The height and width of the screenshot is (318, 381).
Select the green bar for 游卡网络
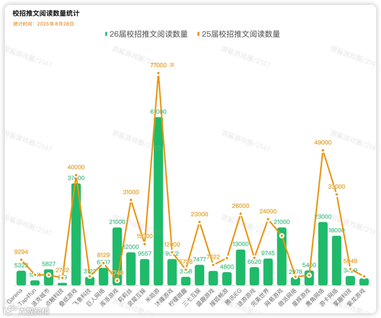point(337,260)
